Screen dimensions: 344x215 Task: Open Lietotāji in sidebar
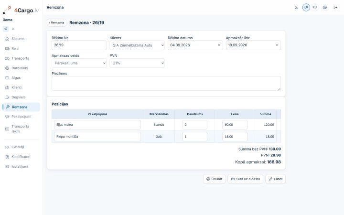pyautogui.click(x=21, y=147)
